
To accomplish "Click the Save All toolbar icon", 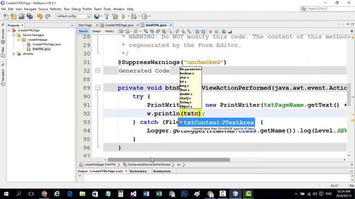I will [29, 16].
